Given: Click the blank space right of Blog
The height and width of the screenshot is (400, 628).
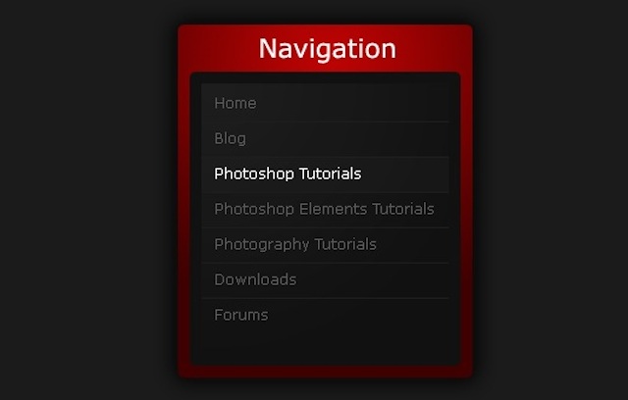Looking at the screenshot, I should click(x=347, y=138).
